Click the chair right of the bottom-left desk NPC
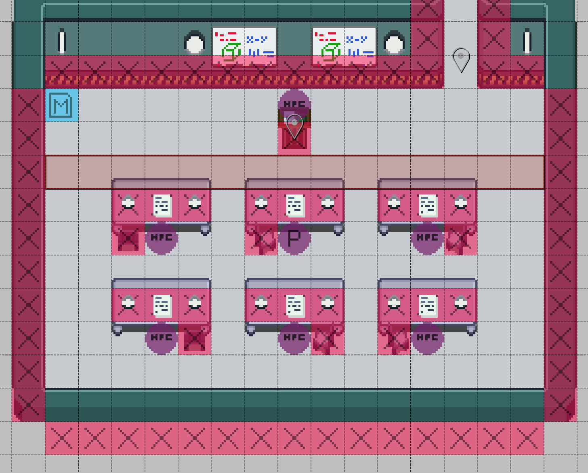Viewport: 588px width, 473px height. pyautogui.click(x=195, y=339)
